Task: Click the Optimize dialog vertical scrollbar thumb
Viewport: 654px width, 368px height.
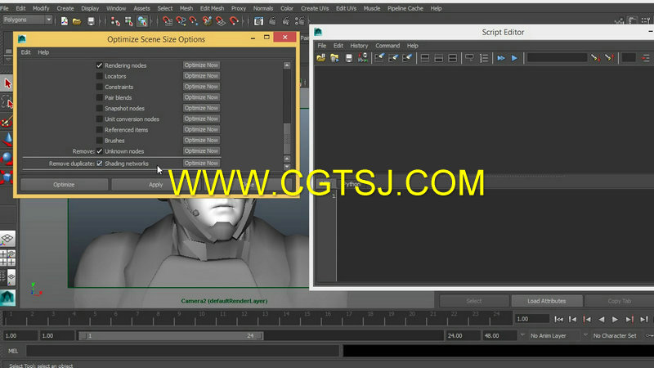Action: (x=287, y=138)
